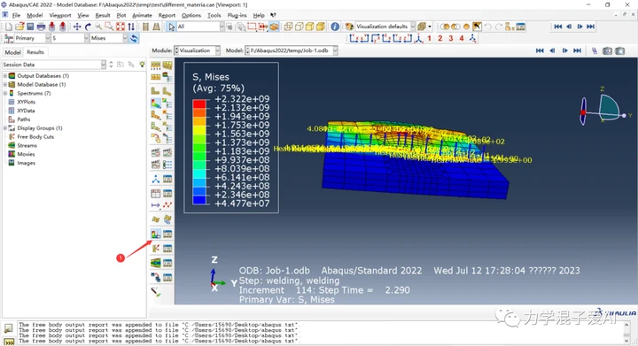Image resolution: width=638 pixels, height=346 pixels.
Task: Enable wireframe render style
Action: pos(288,27)
